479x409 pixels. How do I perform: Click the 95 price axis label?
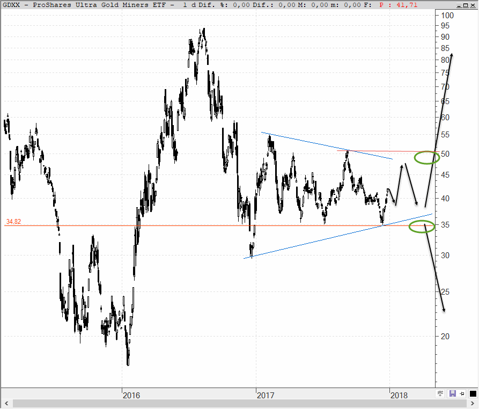445,26
